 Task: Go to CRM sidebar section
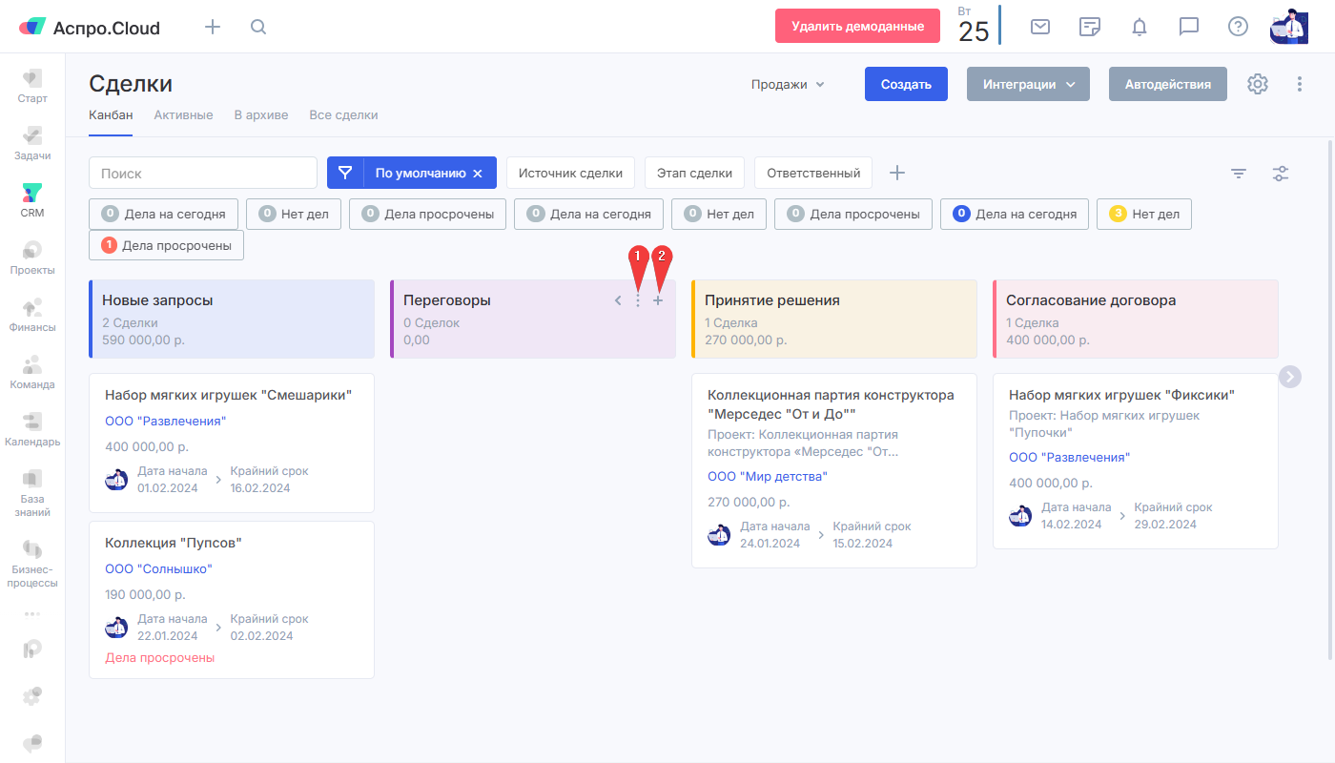tap(32, 200)
